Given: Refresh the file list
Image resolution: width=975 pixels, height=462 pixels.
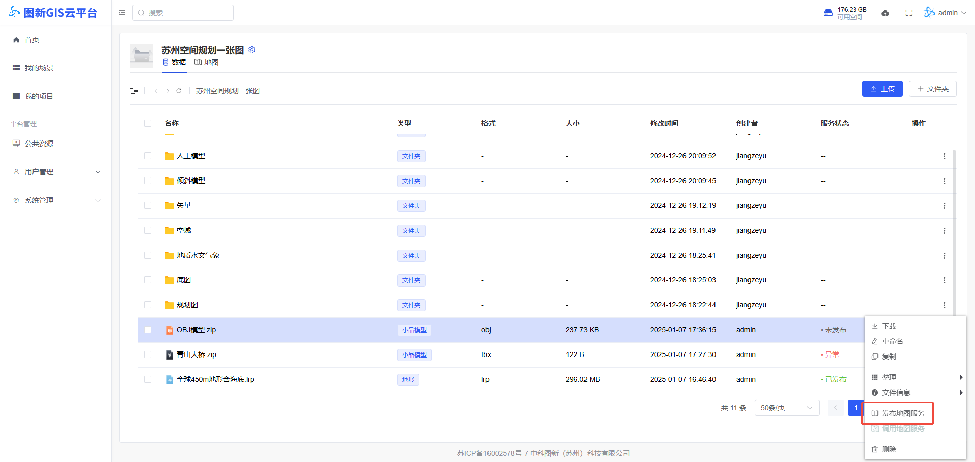Looking at the screenshot, I should tap(179, 91).
